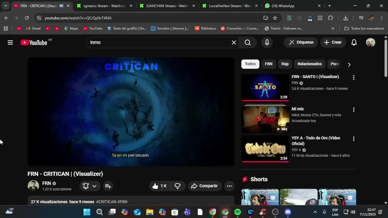
Task: Select the FRN filter chip
Action: tap(268, 64)
